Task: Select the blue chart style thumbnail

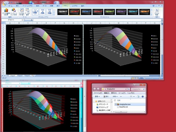Action: click(86, 11)
